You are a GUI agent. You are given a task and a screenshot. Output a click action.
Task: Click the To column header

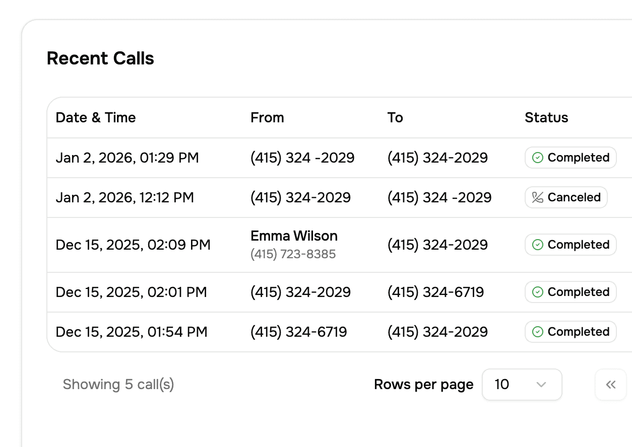(x=395, y=118)
